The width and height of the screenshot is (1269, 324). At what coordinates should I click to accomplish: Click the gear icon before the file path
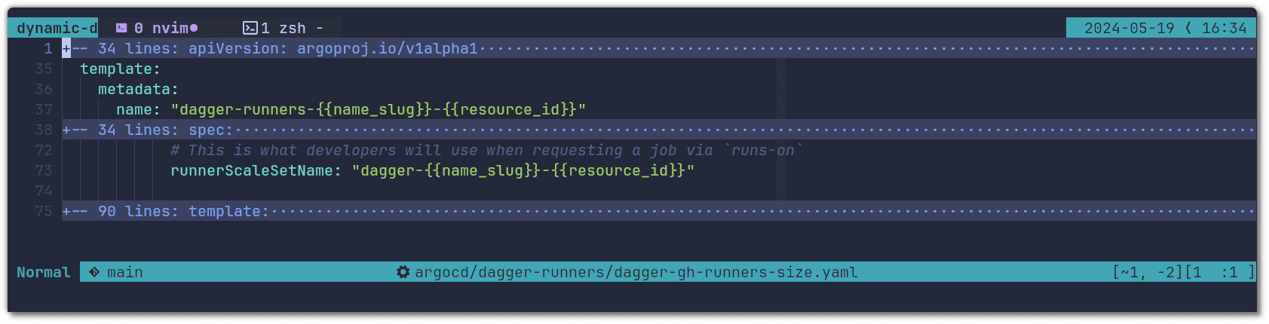coord(403,272)
